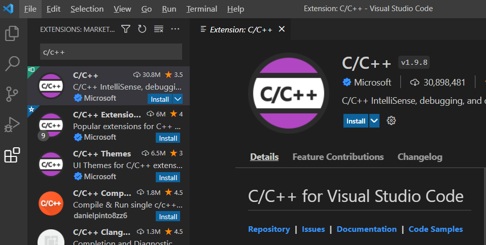Image resolution: width=486 pixels, height=245 pixels.
Task: Expand Install dropdown arrow in C/C++ list item
Action: point(178,99)
